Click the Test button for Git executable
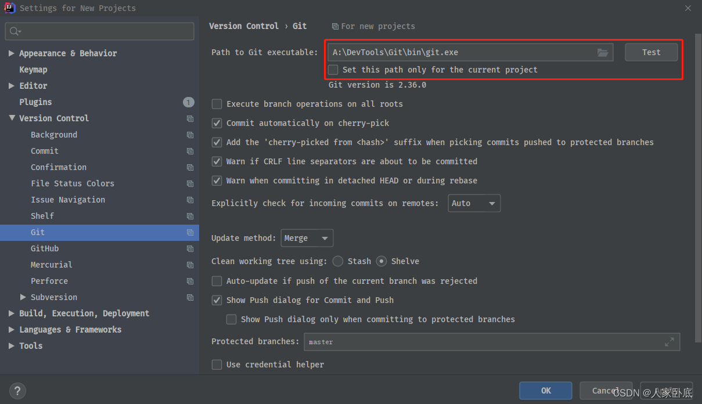702x404 pixels. tap(651, 52)
